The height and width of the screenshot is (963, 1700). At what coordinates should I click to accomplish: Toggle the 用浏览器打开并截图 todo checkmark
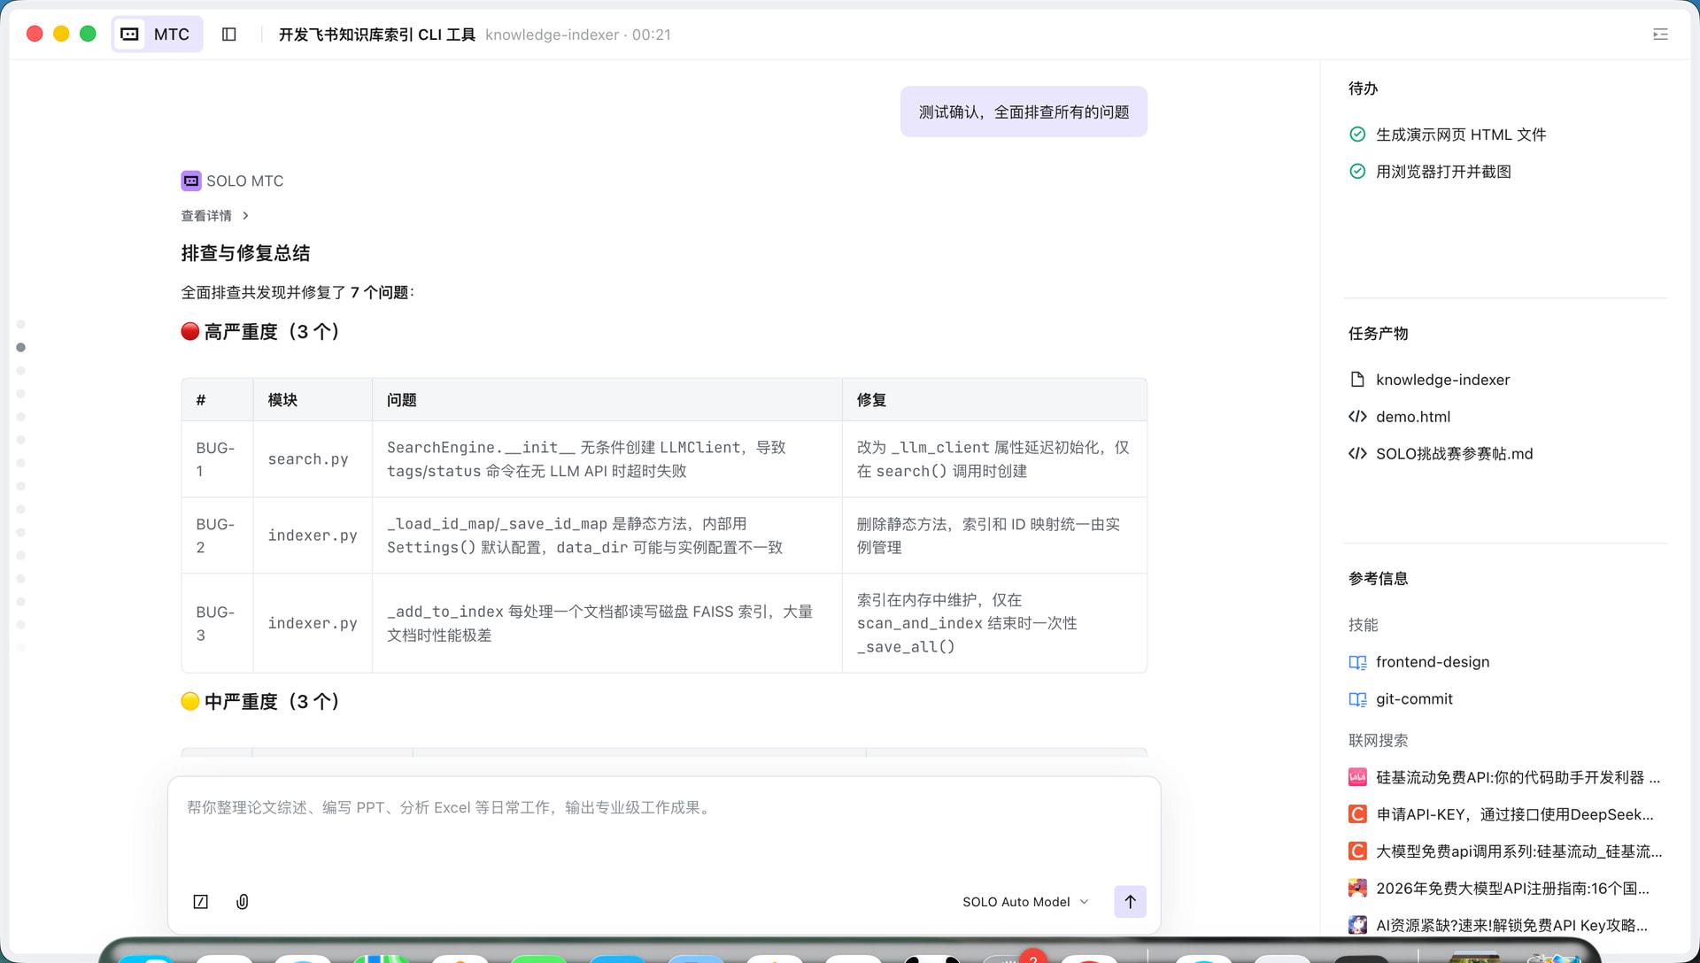pos(1357,172)
